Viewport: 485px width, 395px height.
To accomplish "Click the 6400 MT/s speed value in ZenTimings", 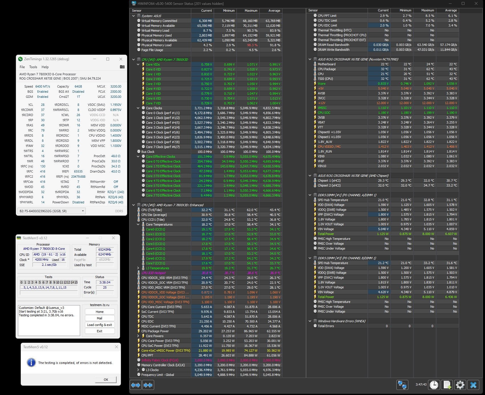I will tap(43, 86).
